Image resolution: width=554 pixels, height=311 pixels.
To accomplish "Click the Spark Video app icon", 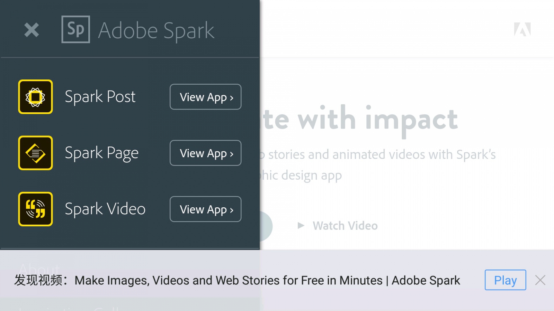I will [x=36, y=209].
